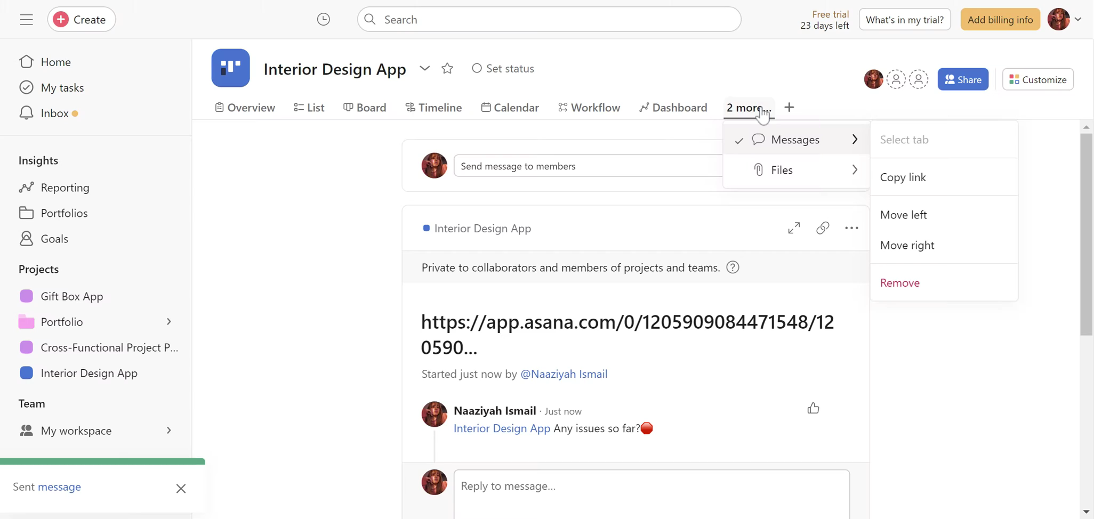The width and height of the screenshot is (1094, 519).
Task: Open the Goals section
Action: pos(43,239)
